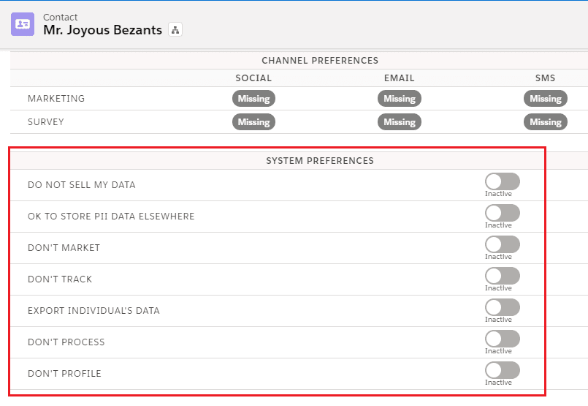This screenshot has height=406, width=588.
Task: Enable OK to Store PII Data Elsewhere
Action: tap(503, 213)
